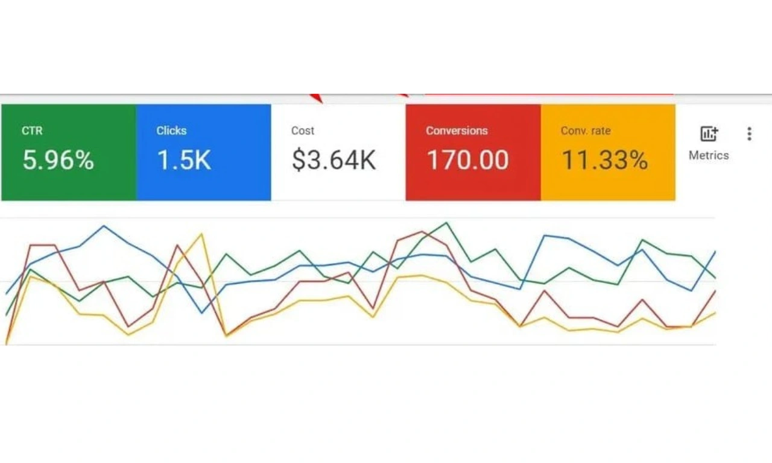The image size is (772, 463).
Task: Open the Conversions metric label
Action: tap(457, 131)
